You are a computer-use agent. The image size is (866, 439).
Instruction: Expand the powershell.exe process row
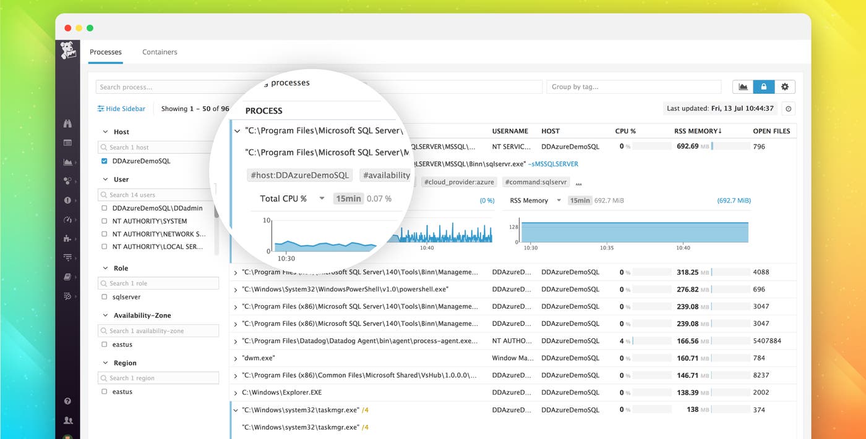(x=235, y=288)
